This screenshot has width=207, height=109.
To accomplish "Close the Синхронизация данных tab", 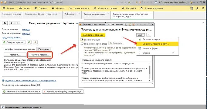I will pos(108,13).
